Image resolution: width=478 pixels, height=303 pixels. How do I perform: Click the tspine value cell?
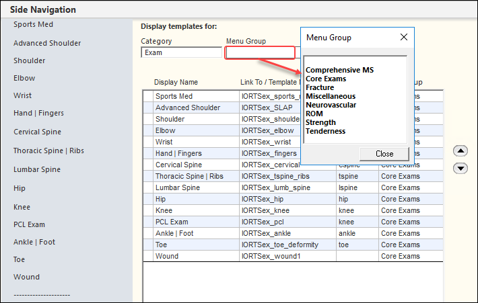(x=357, y=176)
